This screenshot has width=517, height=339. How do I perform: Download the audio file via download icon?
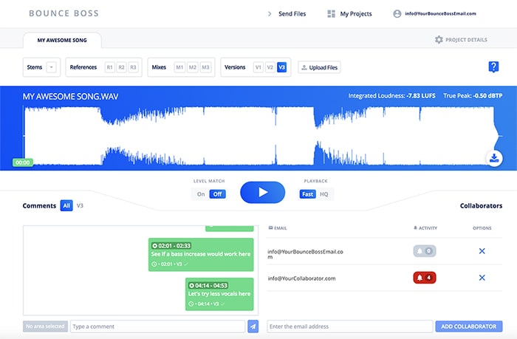(494, 158)
